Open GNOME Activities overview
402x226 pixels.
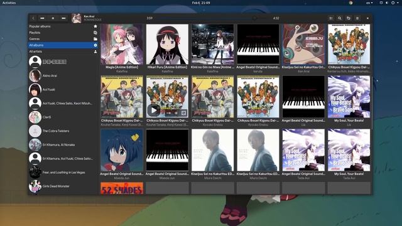point(9,3)
